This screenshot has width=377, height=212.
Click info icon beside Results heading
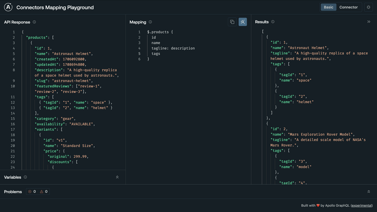click(x=273, y=22)
